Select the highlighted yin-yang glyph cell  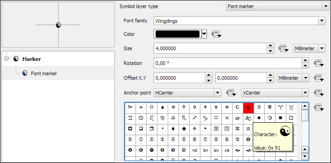tap(248, 108)
